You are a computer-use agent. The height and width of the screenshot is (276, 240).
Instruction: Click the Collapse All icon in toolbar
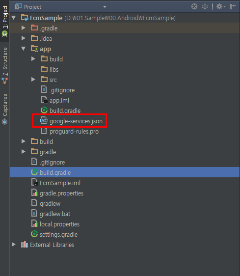click(x=205, y=7)
